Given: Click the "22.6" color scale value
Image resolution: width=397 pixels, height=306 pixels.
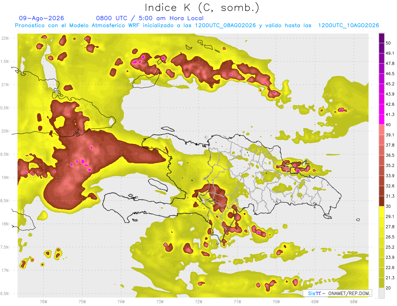Looking at the screenshot, I should point(390,268).
